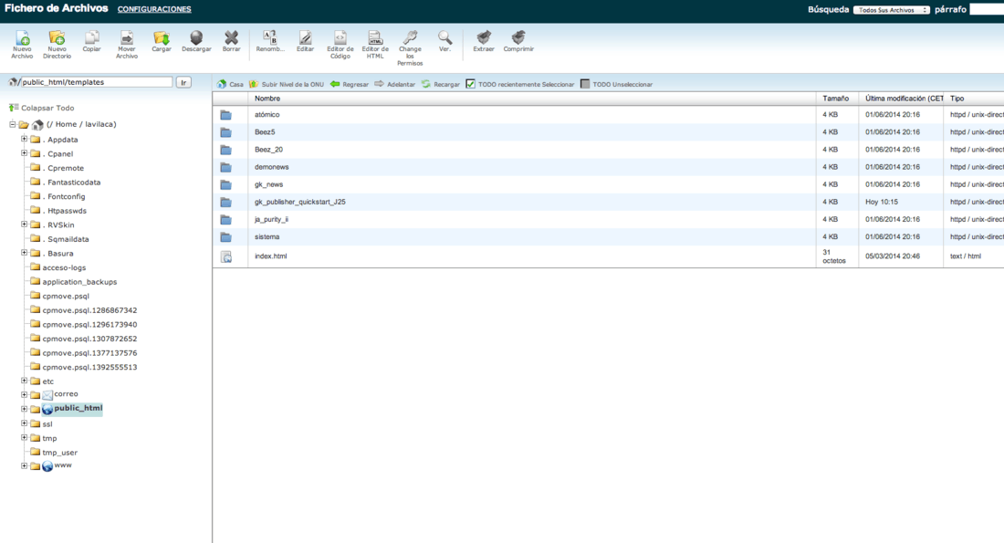Screen dimensions: 1004x543
Task: Select the Renombrar rename tool
Action: point(270,38)
